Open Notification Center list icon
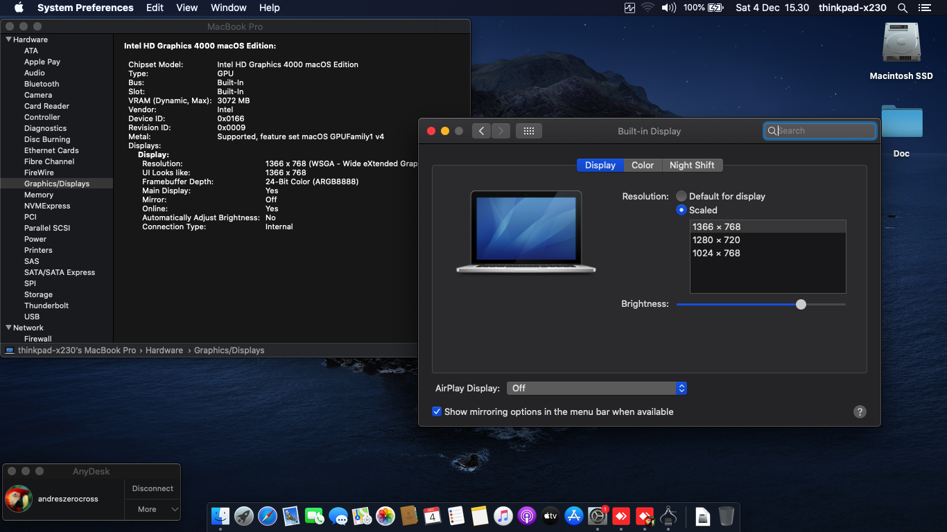947x532 pixels. click(x=924, y=8)
